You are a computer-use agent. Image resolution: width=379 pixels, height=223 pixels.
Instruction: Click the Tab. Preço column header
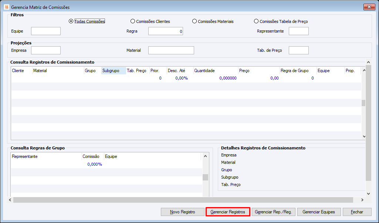coord(138,71)
